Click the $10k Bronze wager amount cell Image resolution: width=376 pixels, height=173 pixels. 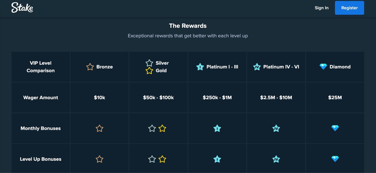(x=100, y=97)
